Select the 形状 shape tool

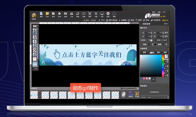coord(146,20)
